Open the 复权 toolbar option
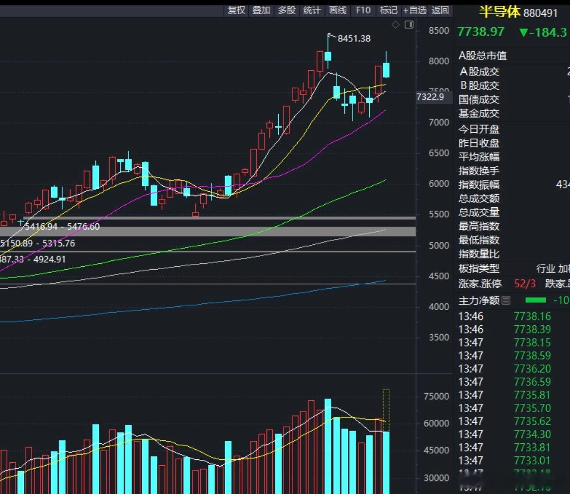The width and height of the screenshot is (570, 494). pyautogui.click(x=236, y=10)
